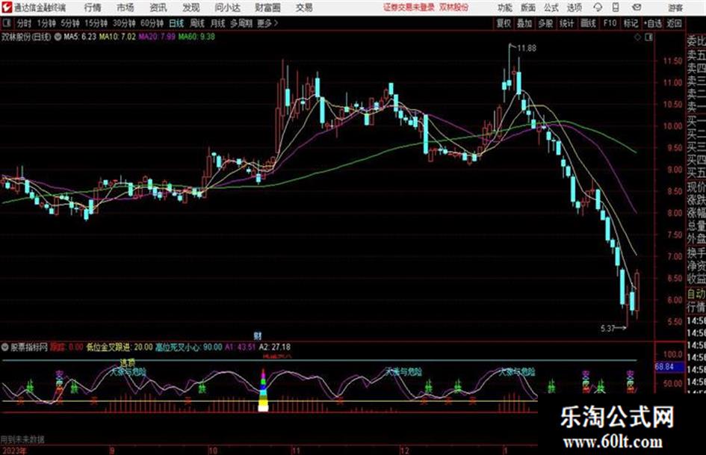The width and height of the screenshot is (706, 455).
Task: Switch to the 5分钟 period tab
Action: coord(69,23)
